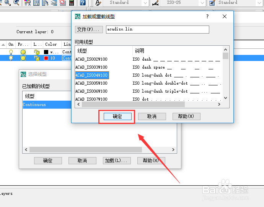Click the Zoom Window magnifier icon
The height and width of the screenshot is (207, 264).
pyautogui.click(x=8, y=2)
